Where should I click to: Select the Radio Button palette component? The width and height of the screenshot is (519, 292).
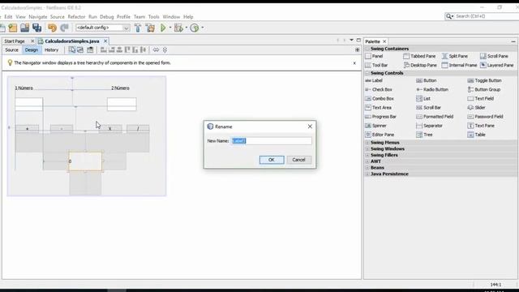click(432, 90)
